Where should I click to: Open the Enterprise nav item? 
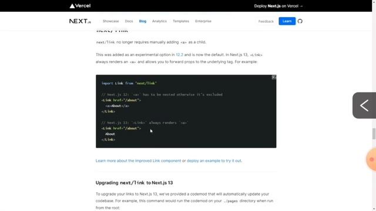[x=203, y=21]
